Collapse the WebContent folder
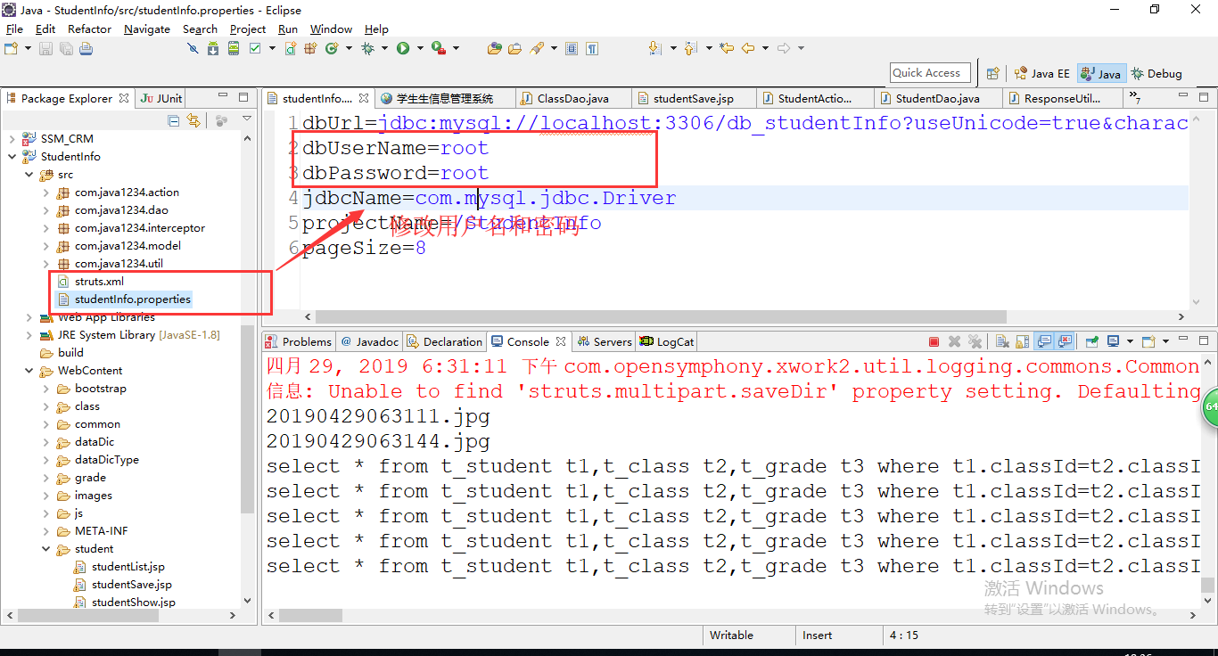1218x656 pixels. (x=29, y=371)
